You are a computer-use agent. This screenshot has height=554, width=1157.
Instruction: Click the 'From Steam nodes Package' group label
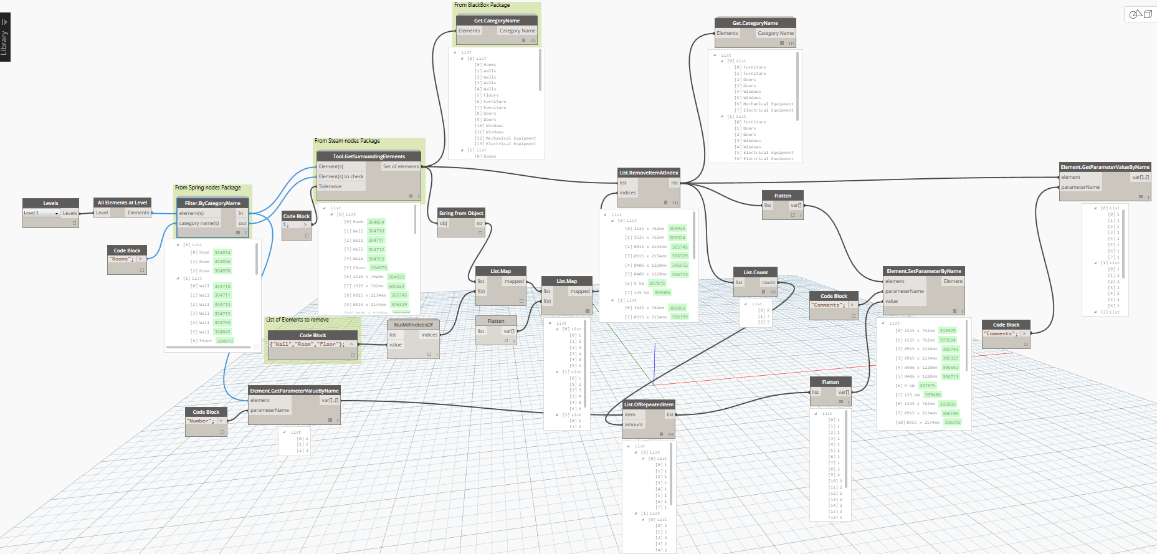click(x=347, y=141)
